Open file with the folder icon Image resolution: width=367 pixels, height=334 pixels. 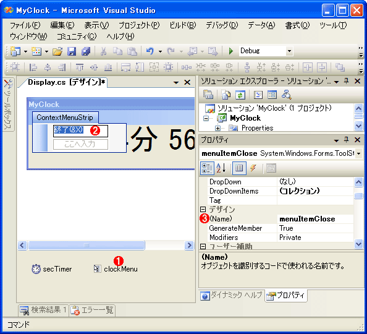57,51
